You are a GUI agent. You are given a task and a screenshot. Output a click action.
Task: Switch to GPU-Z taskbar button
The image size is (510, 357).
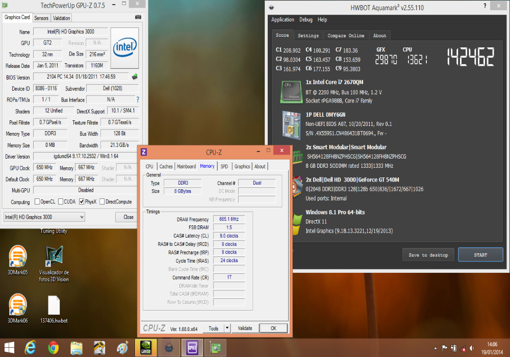215,348
